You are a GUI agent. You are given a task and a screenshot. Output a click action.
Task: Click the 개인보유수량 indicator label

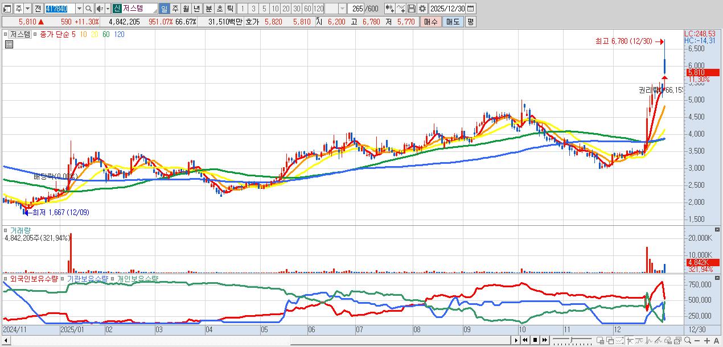click(x=138, y=279)
